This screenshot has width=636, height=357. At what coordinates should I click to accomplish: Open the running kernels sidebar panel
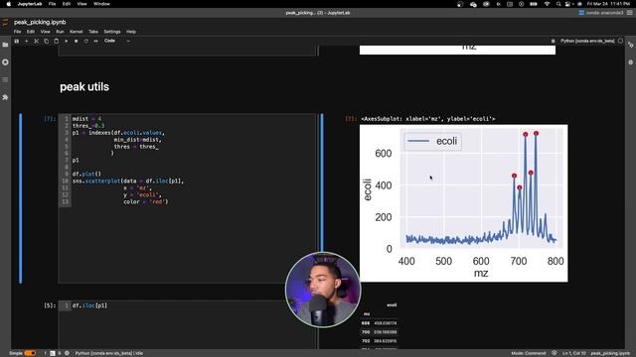pos(5,61)
